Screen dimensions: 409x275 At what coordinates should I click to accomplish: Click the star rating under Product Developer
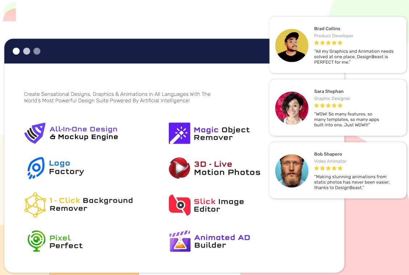point(328,43)
